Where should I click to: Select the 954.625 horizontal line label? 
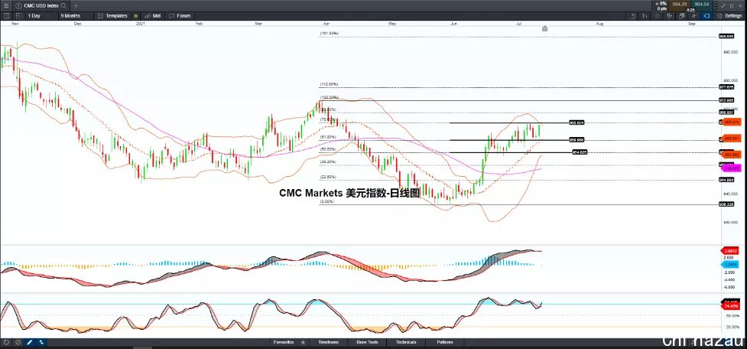tap(580, 152)
